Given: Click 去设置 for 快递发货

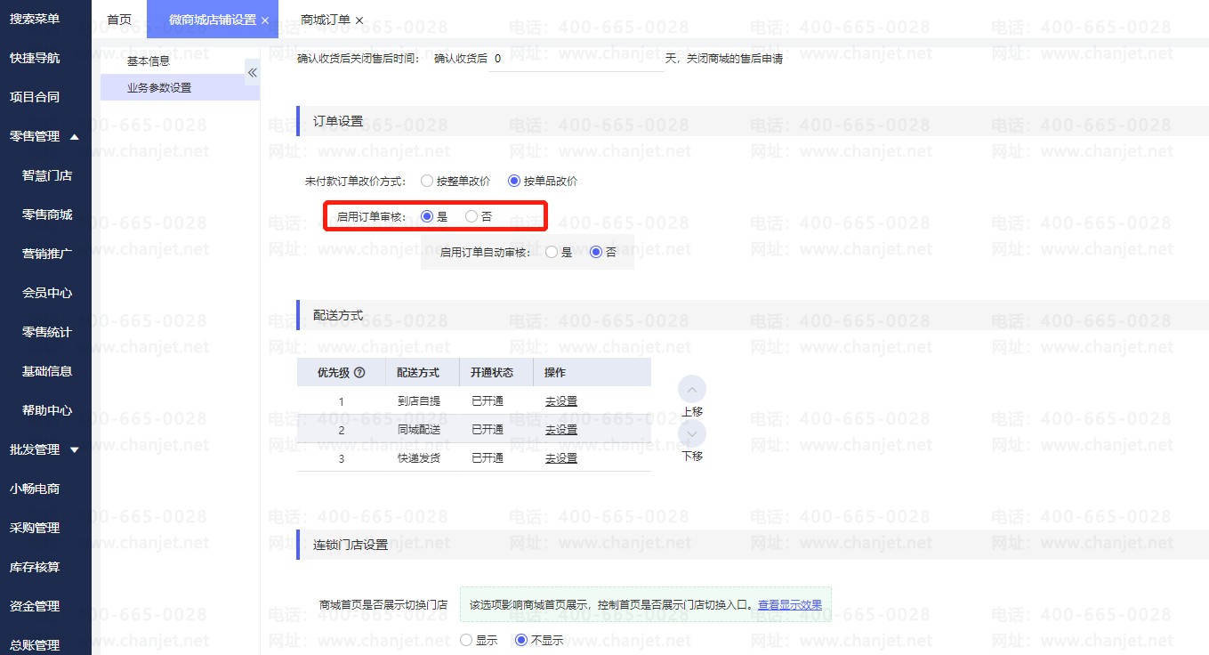Looking at the screenshot, I should (561, 458).
